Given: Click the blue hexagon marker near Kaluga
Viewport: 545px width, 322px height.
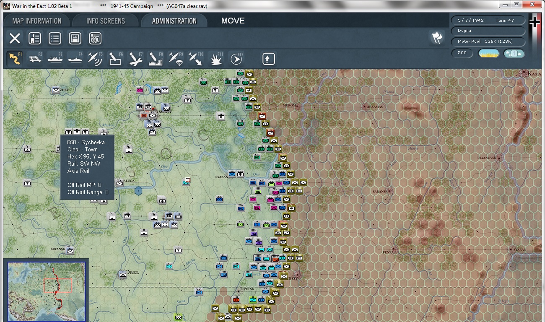Looking at the screenshot, I should [x=138, y=191].
